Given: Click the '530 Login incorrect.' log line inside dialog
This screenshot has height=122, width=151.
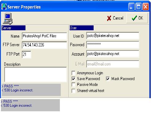Looking at the screenshot, I should [x=17, y=90].
